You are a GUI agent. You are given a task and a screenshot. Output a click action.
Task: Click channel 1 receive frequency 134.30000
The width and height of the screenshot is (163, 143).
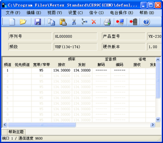click(62, 70)
